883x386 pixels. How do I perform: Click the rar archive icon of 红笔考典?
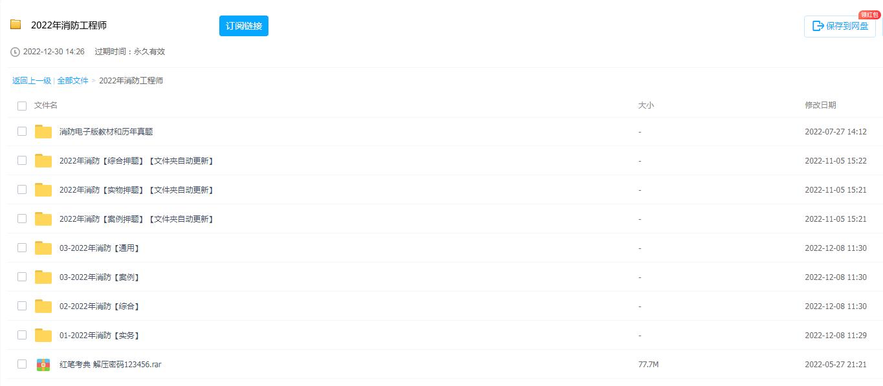(x=43, y=365)
